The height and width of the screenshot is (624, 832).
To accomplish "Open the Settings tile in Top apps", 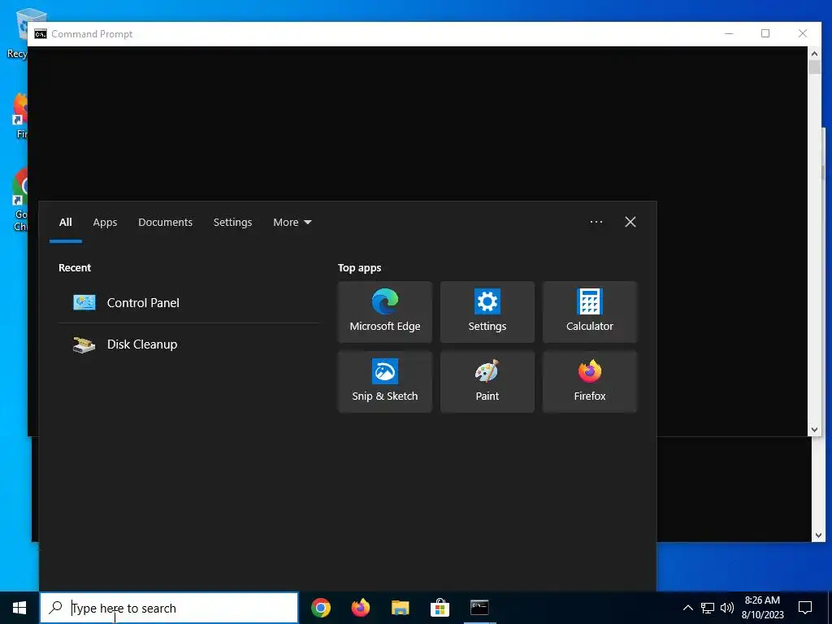I will [487, 312].
